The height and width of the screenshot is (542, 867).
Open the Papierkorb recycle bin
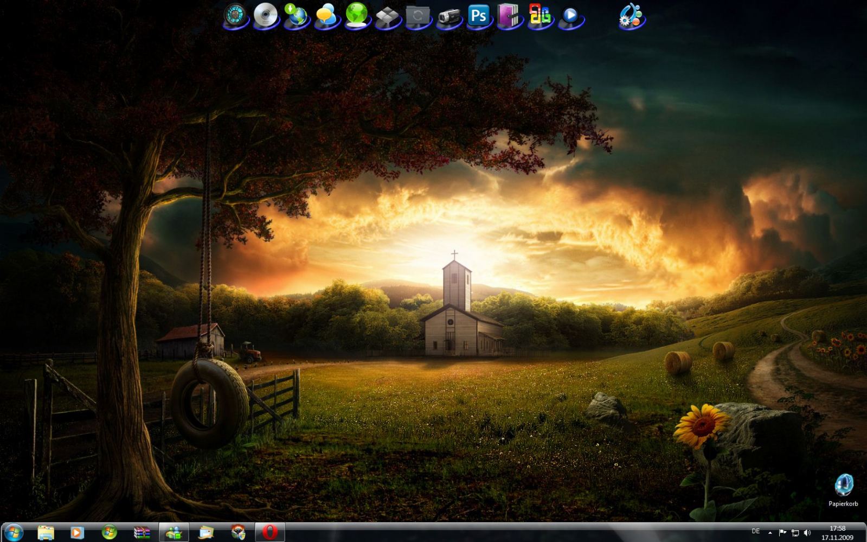point(843,489)
